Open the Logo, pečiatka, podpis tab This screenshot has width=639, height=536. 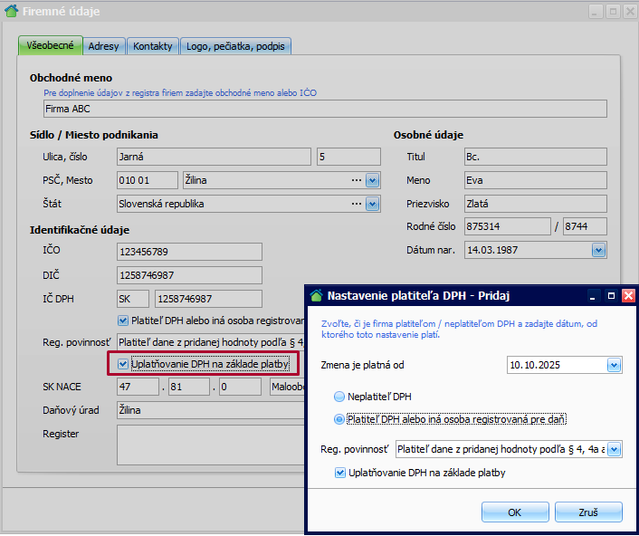tap(236, 46)
